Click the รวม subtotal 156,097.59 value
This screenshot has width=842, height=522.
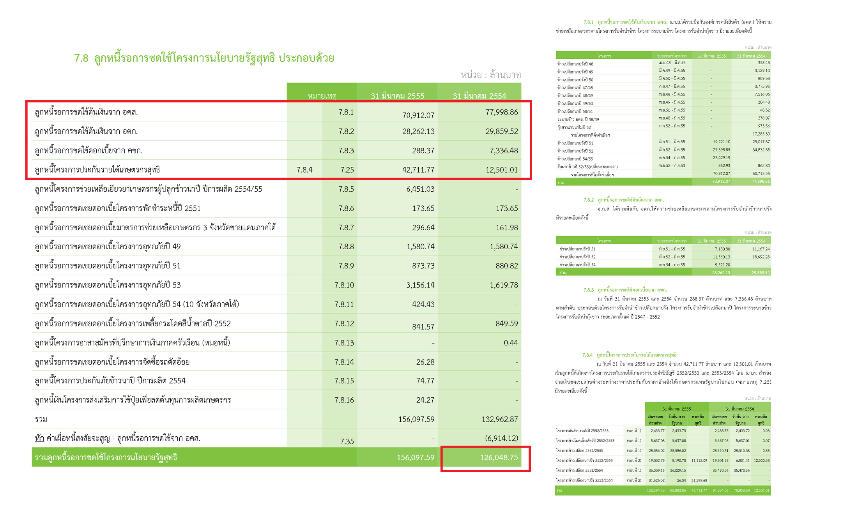[416, 420]
